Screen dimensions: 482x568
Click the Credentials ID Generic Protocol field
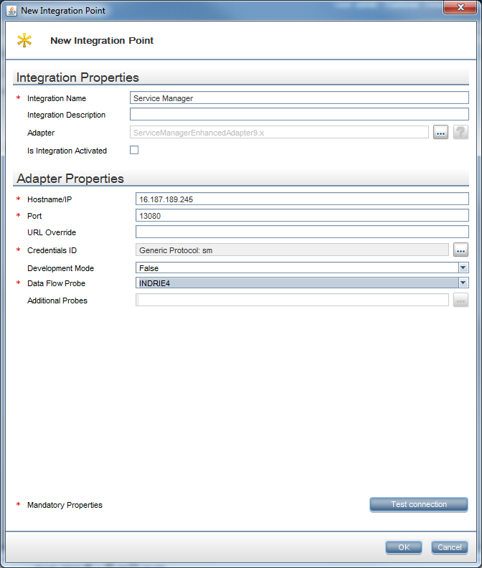(292, 250)
